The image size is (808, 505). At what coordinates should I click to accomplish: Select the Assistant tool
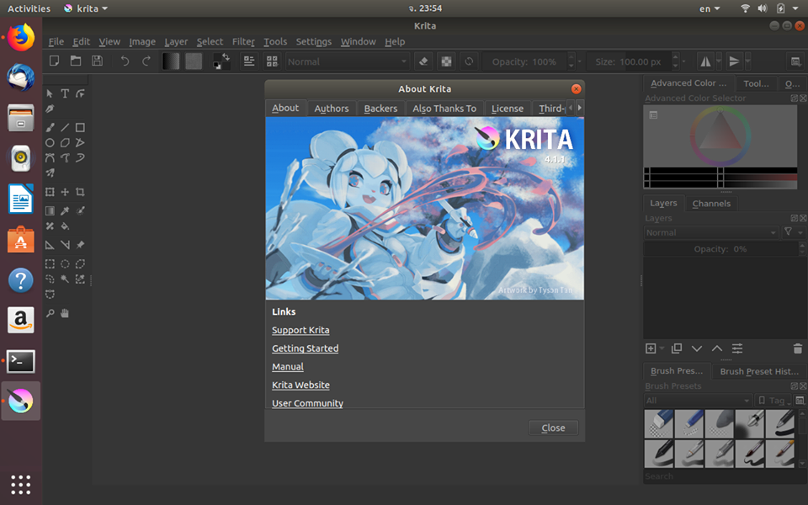point(50,245)
